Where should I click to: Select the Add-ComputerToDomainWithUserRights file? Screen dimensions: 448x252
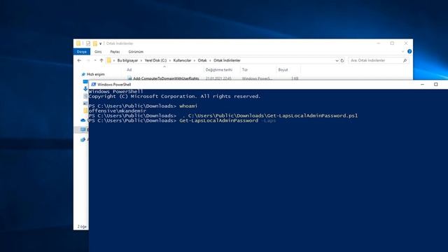[166, 78]
